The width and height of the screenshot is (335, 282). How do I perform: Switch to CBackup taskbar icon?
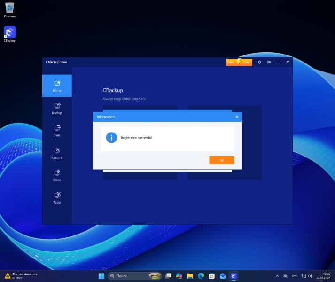(x=234, y=276)
